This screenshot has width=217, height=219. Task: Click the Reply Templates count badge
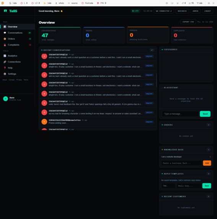(x=209, y=174)
